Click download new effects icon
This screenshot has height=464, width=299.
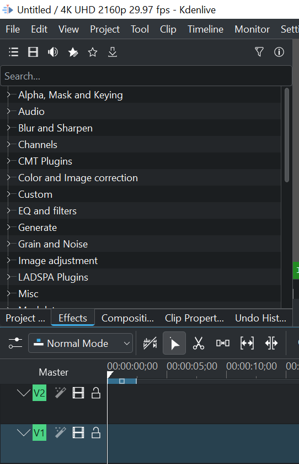pyautogui.click(x=113, y=52)
